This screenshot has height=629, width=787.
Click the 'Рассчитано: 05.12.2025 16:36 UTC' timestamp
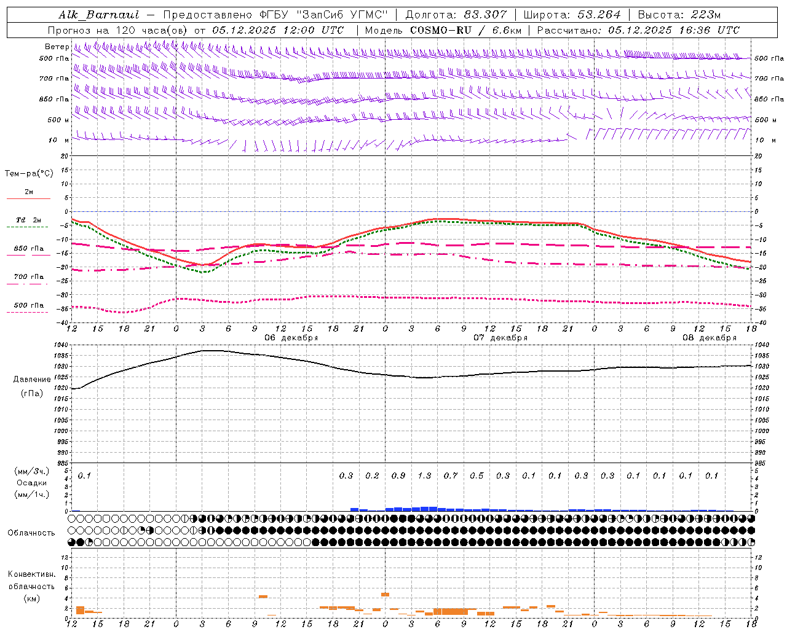pyautogui.click(x=638, y=30)
